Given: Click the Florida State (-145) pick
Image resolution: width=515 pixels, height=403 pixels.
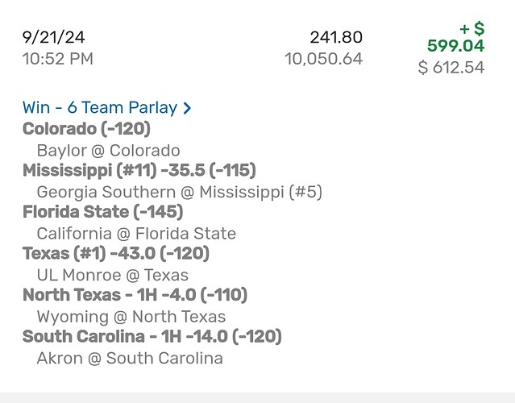Looking at the screenshot, I should coord(102,212).
